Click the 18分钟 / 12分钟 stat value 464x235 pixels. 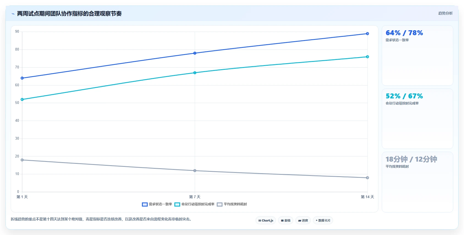click(x=411, y=159)
